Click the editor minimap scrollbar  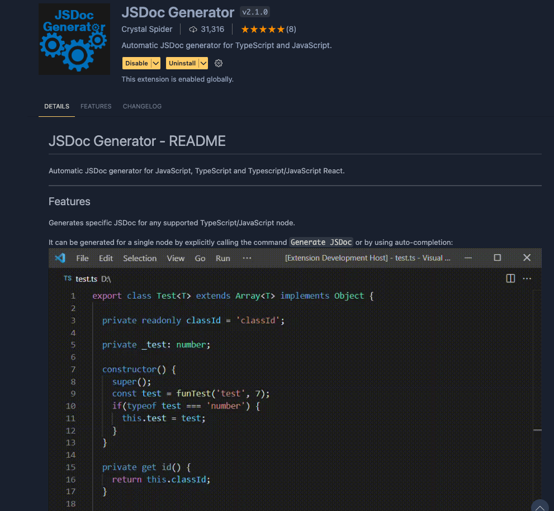[x=537, y=430]
